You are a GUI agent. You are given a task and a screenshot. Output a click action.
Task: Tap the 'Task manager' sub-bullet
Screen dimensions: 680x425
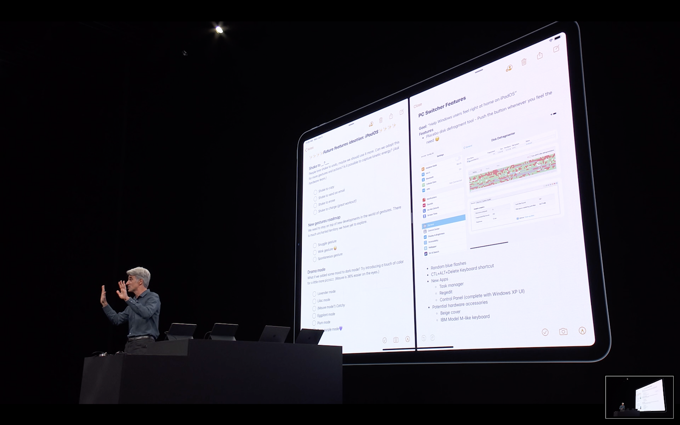(x=451, y=285)
